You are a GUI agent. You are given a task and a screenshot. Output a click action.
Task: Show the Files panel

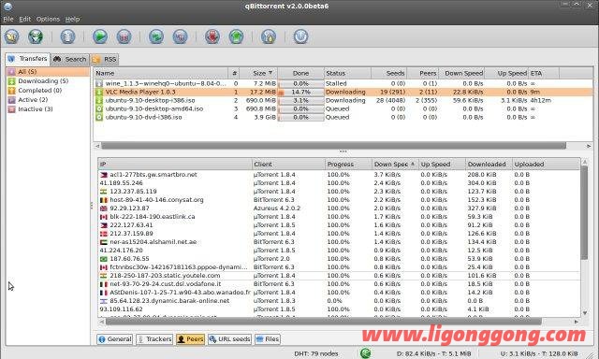pos(268,338)
